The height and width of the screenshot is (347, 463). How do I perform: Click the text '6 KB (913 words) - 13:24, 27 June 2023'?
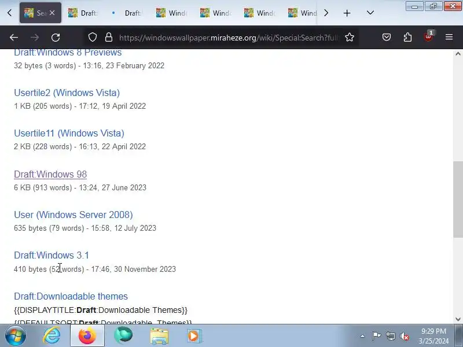point(80,187)
